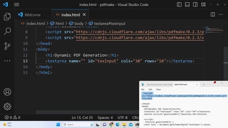
Task: Open the File menu in Notepad
Action: [x=143, y=90]
